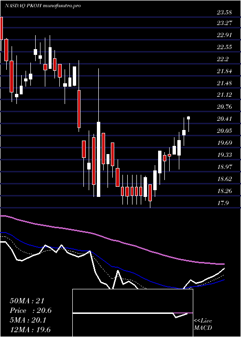Screen dimensions: 241x337
Task: Select the 22.55 price axis label
Action: [x=224, y=47]
